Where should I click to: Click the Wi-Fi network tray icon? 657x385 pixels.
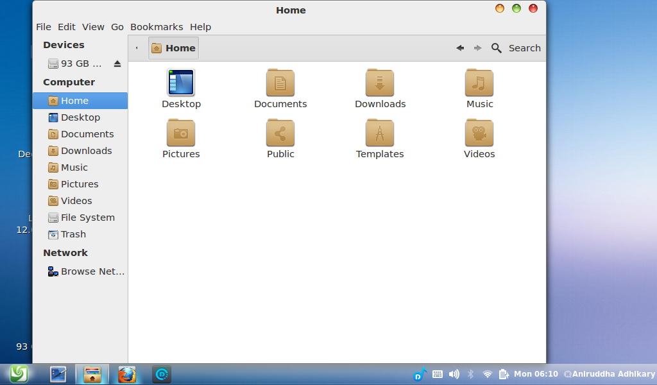[488, 374]
